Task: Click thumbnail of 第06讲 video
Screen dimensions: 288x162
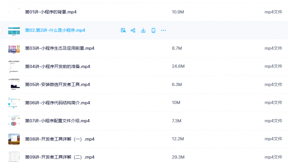Action: point(14,103)
